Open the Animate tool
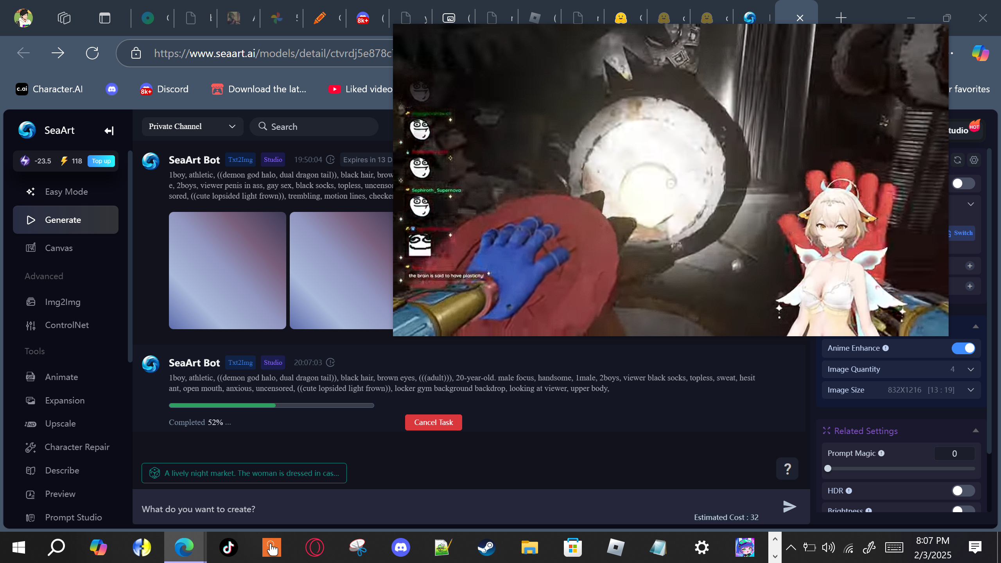The width and height of the screenshot is (1001, 563). click(66, 377)
